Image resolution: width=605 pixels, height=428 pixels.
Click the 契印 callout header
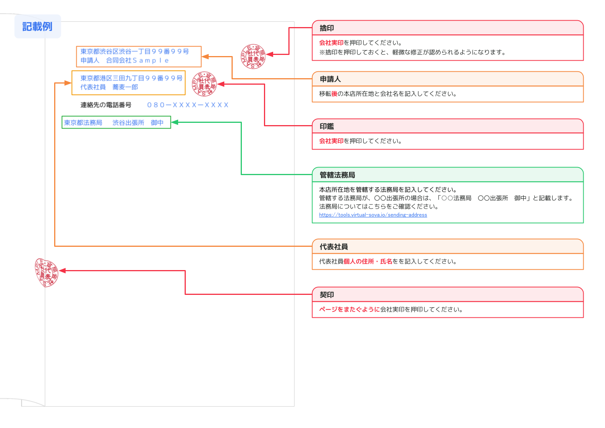(448, 294)
